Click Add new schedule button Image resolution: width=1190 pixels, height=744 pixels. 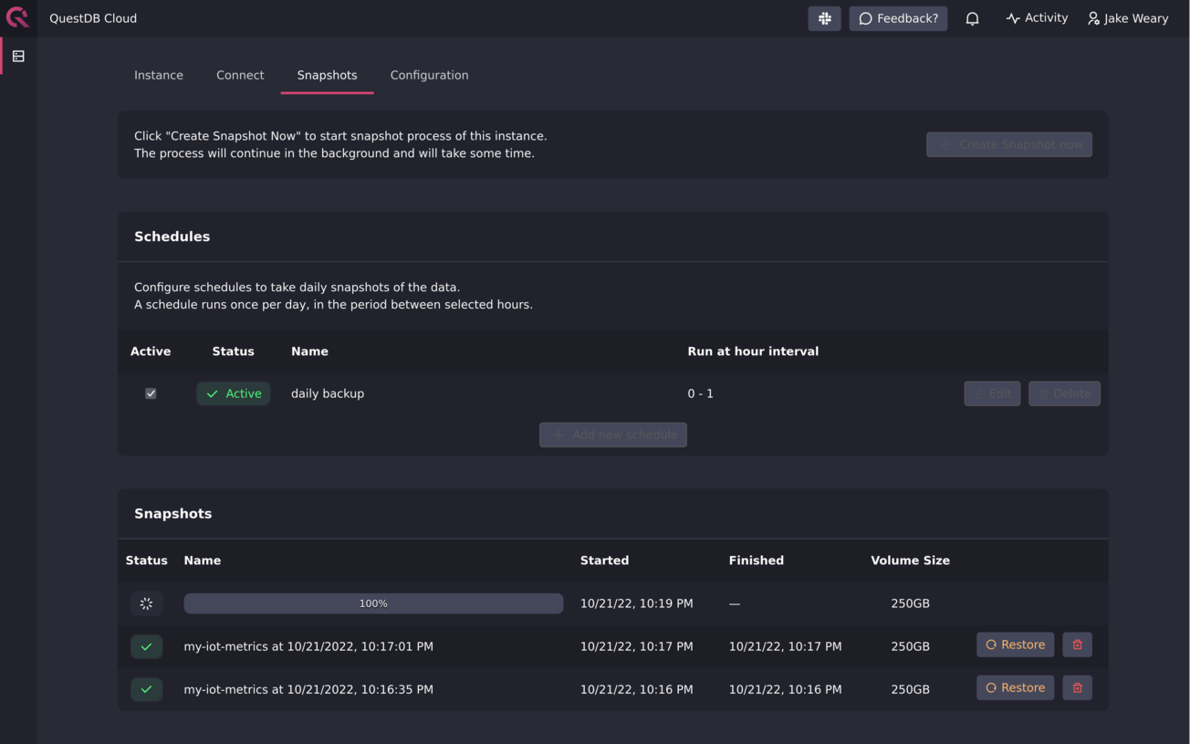613,435
